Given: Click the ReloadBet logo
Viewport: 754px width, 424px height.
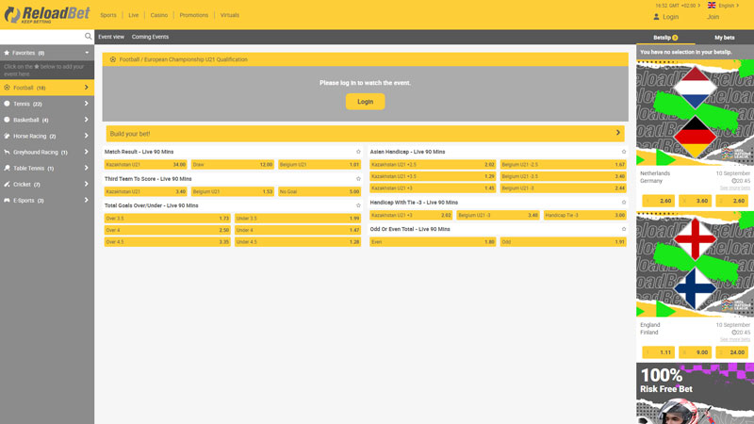Looking at the screenshot, I should [46, 15].
